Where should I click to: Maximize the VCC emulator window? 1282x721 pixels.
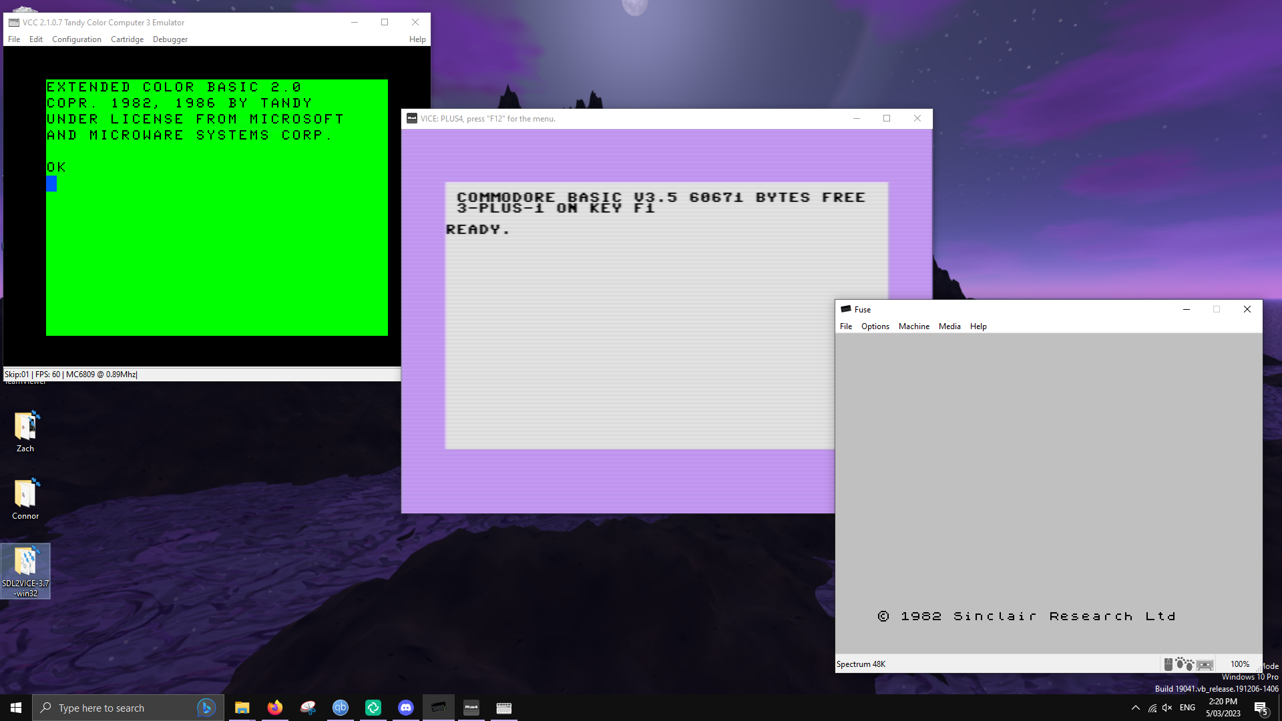point(385,22)
